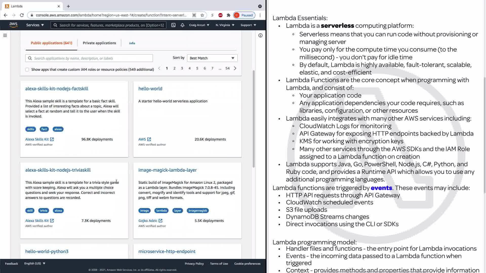Go to next results page arrow
486x273 pixels.
coord(235,68)
